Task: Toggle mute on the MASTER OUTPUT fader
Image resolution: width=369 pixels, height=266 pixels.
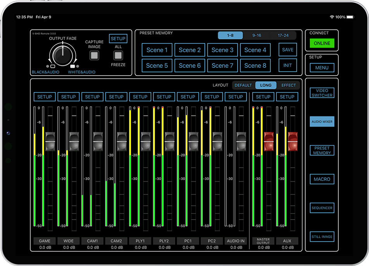Action: 268,142
